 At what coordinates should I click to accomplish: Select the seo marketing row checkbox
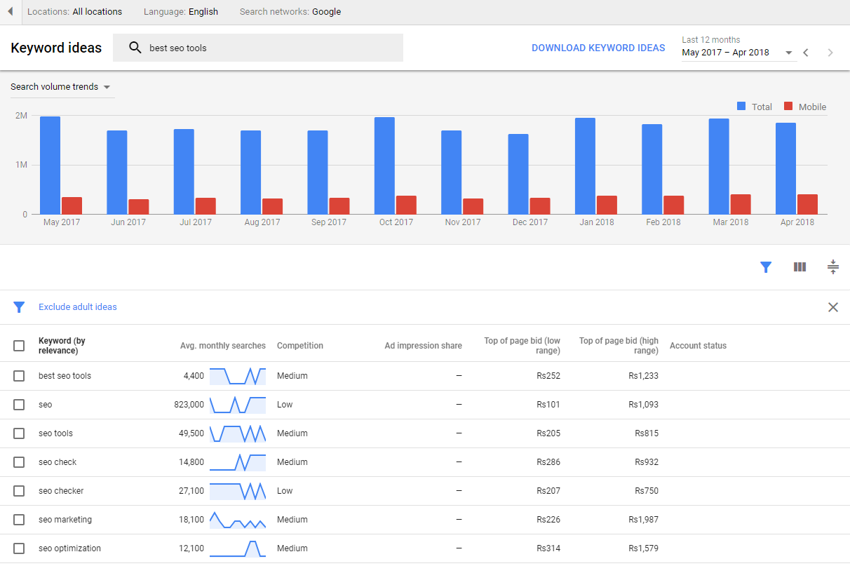tap(19, 519)
